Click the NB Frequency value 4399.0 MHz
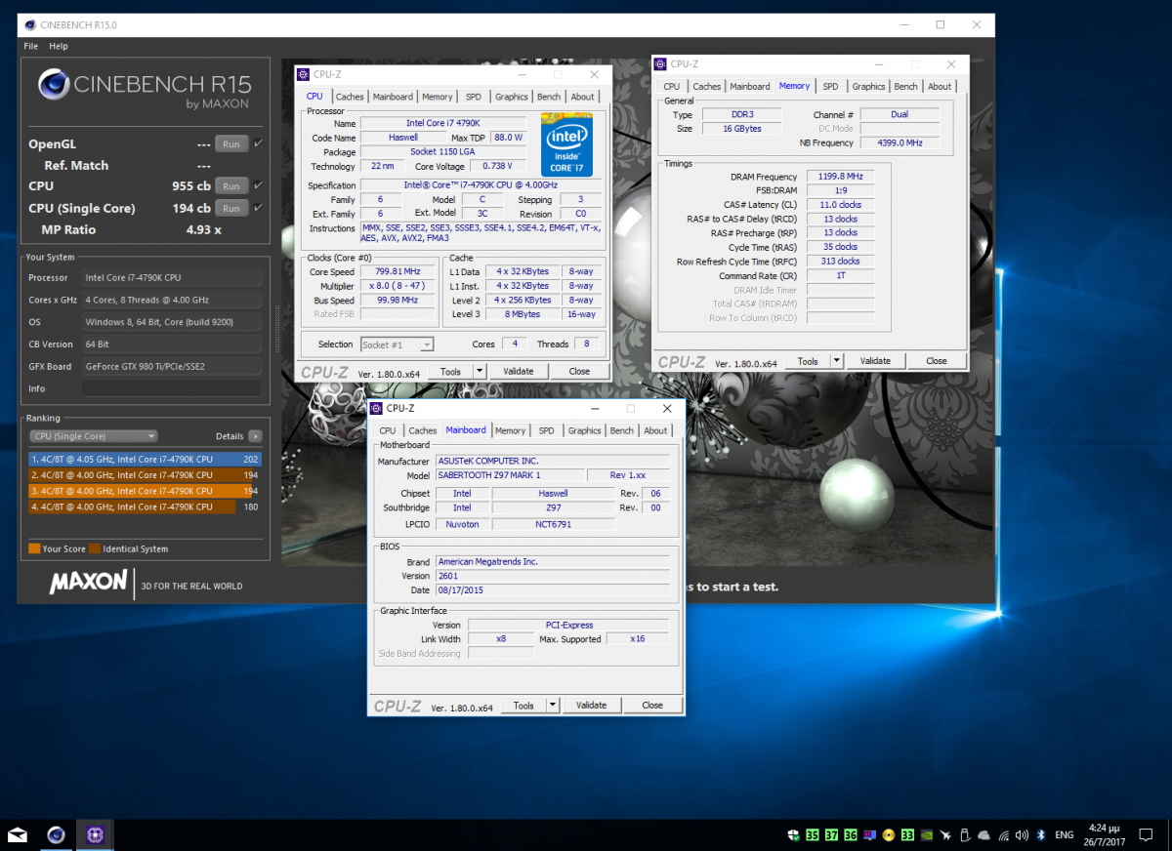The image size is (1172, 851). (900, 142)
